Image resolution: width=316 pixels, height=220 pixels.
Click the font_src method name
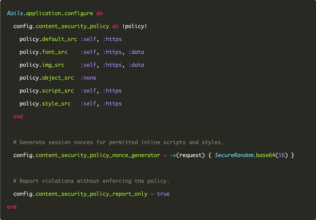pos(55,52)
